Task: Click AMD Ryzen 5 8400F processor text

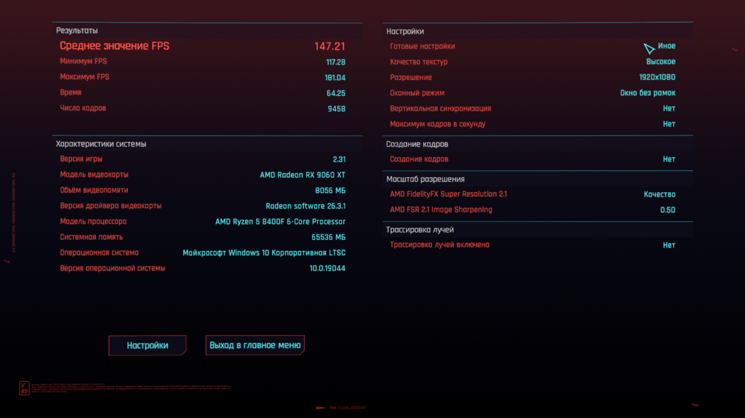Action: pos(280,222)
